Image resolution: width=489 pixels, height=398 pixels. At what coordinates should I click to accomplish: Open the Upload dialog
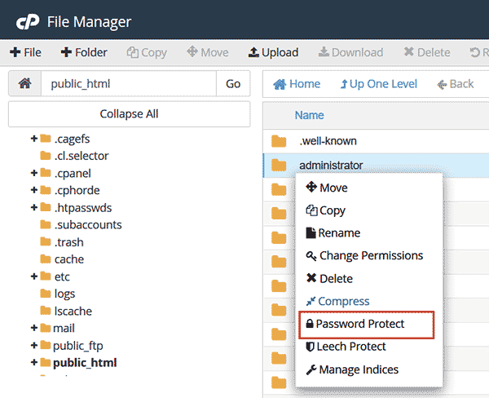tap(273, 52)
